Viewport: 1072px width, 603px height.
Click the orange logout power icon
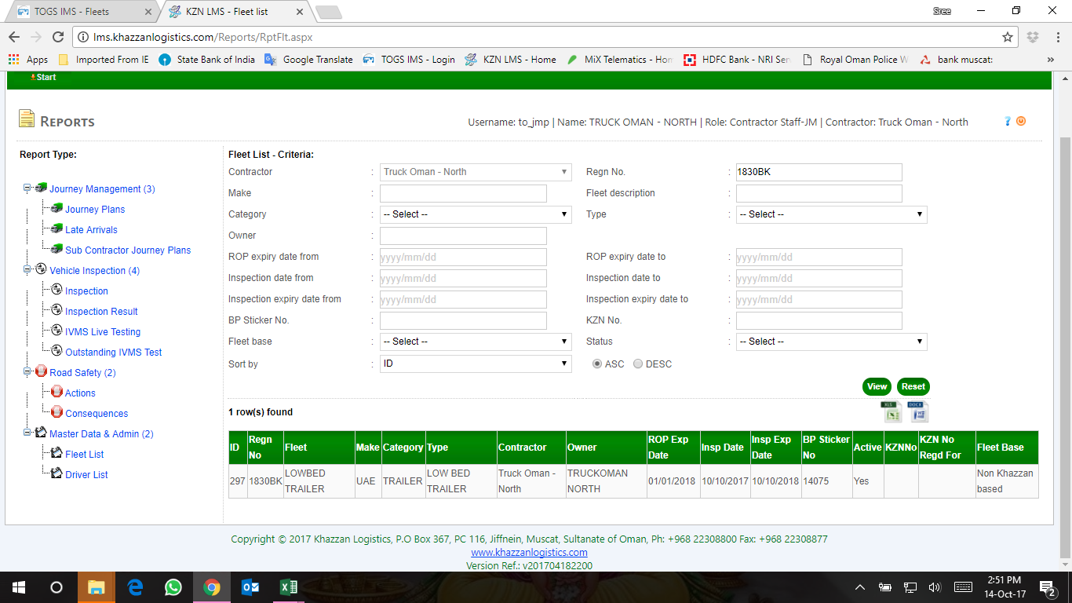tap(1021, 121)
